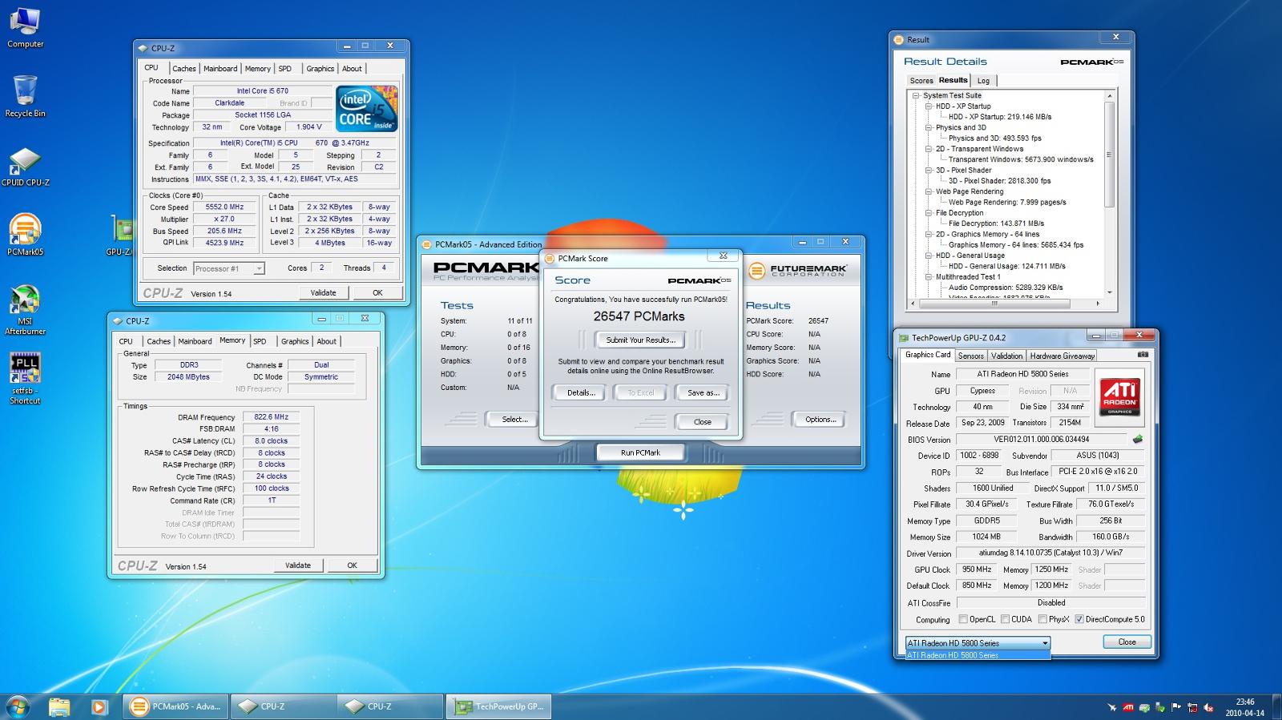Click the Result Details vertical scrollbar thumb

(x=1110, y=155)
